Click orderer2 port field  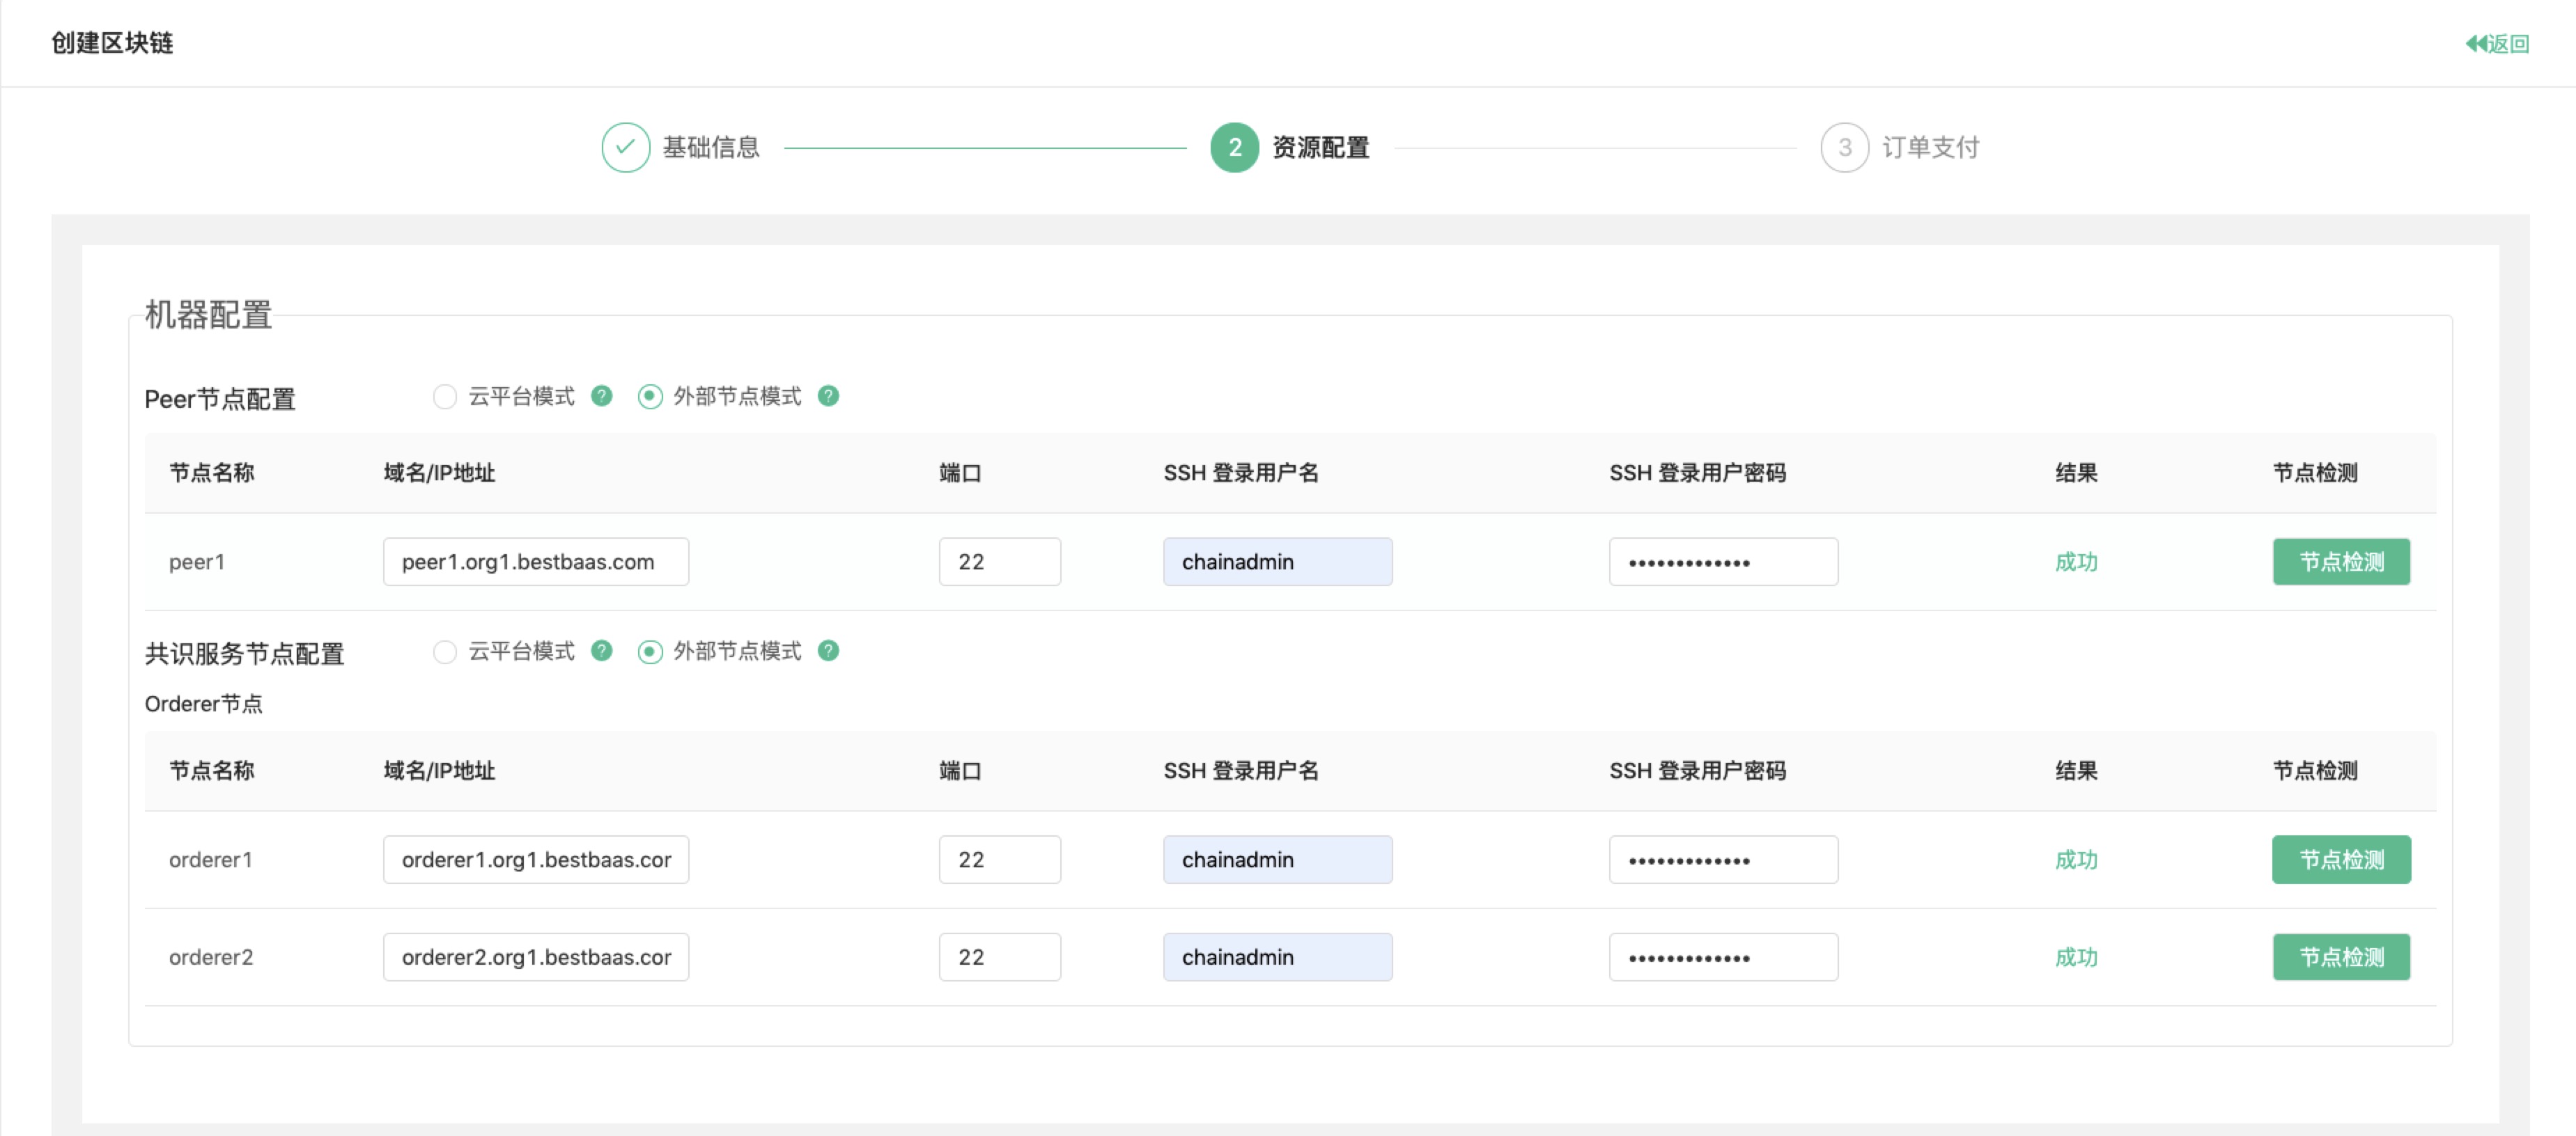[x=1000, y=957]
